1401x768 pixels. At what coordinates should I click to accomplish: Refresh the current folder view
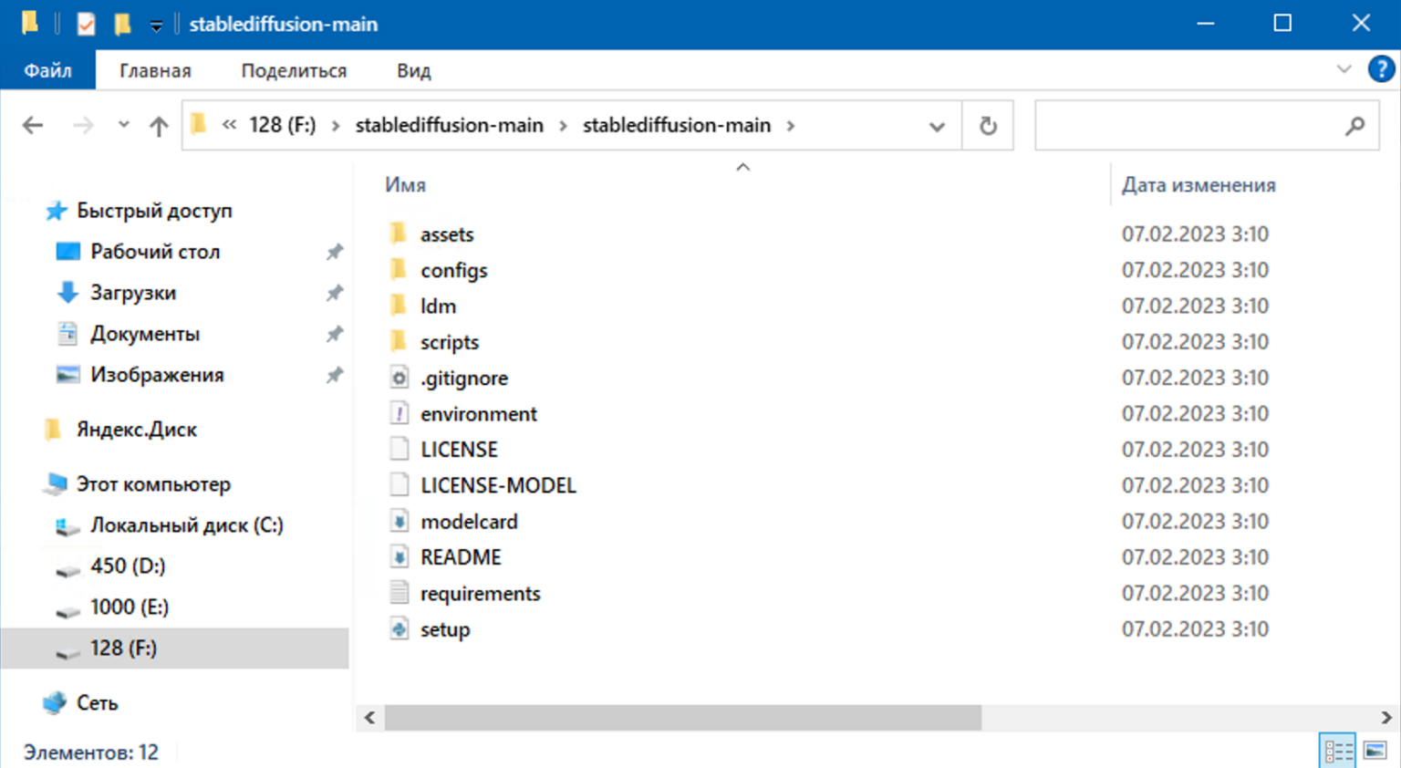pos(988,126)
